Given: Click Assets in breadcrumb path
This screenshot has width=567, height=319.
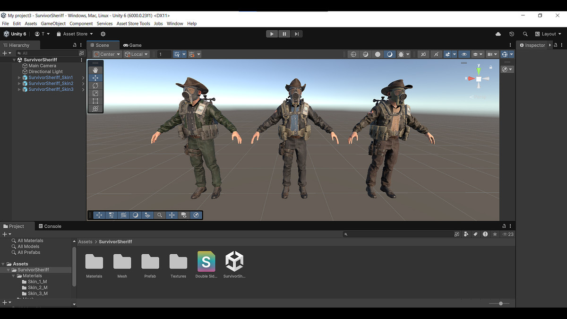Looking at the screenshot, I should pos(85,241).
